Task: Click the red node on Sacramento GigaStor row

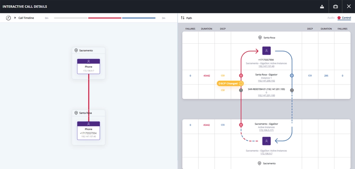Action: tap(241, 125)
